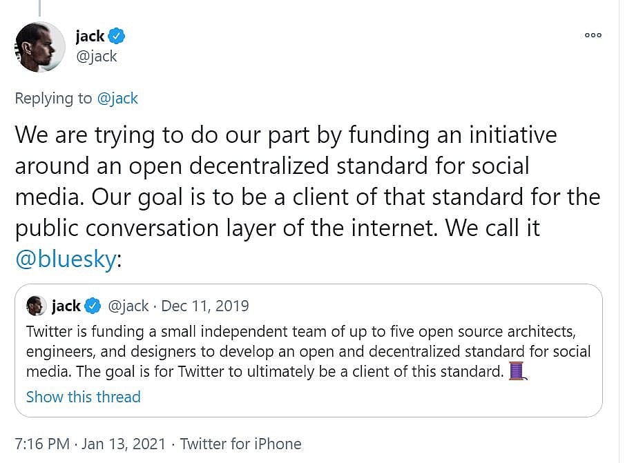Open the bold display name "jack" at top
The height and width of the screenshot is (463, 625).
90,35
